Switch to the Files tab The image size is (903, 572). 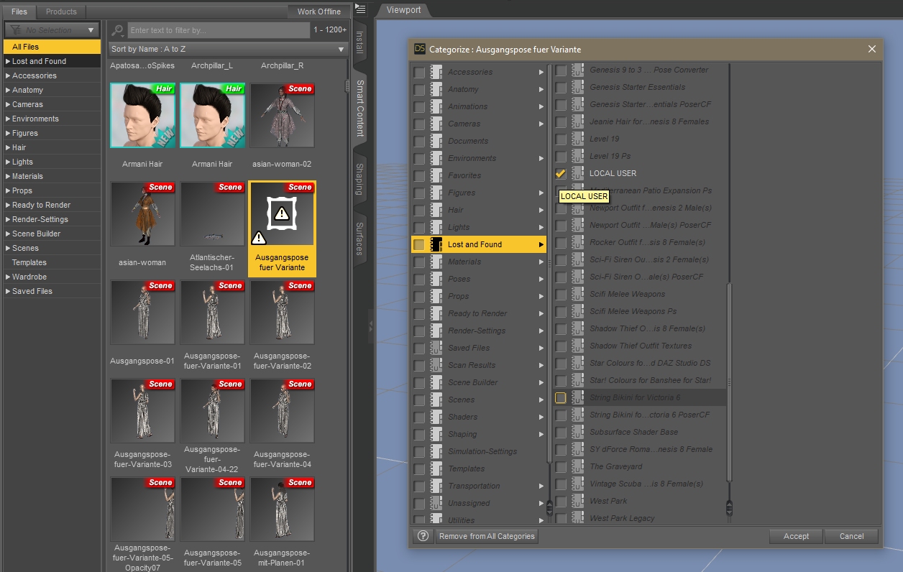[19, 11]
